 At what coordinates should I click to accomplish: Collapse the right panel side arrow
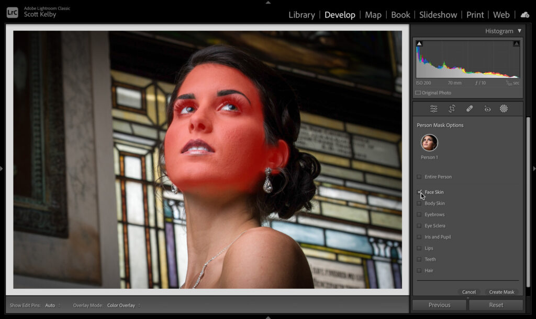pyautogui.click(x=534, y=168)
